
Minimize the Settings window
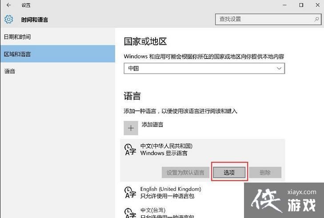click(x=284, y=5)
